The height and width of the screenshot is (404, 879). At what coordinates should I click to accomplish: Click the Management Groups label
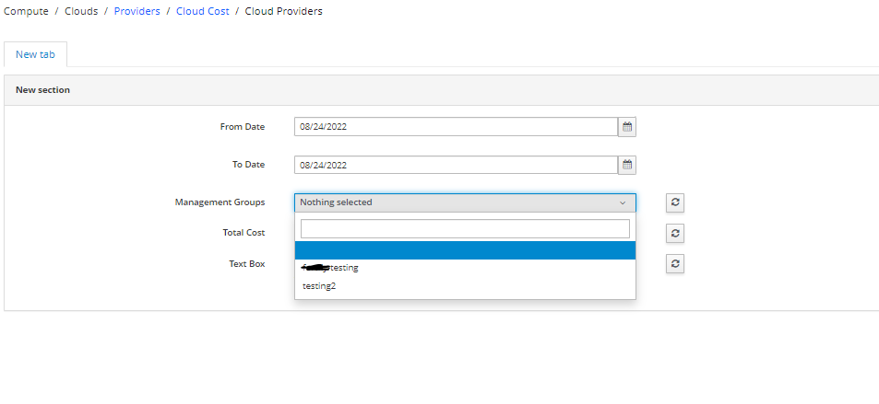click(220, 202)
